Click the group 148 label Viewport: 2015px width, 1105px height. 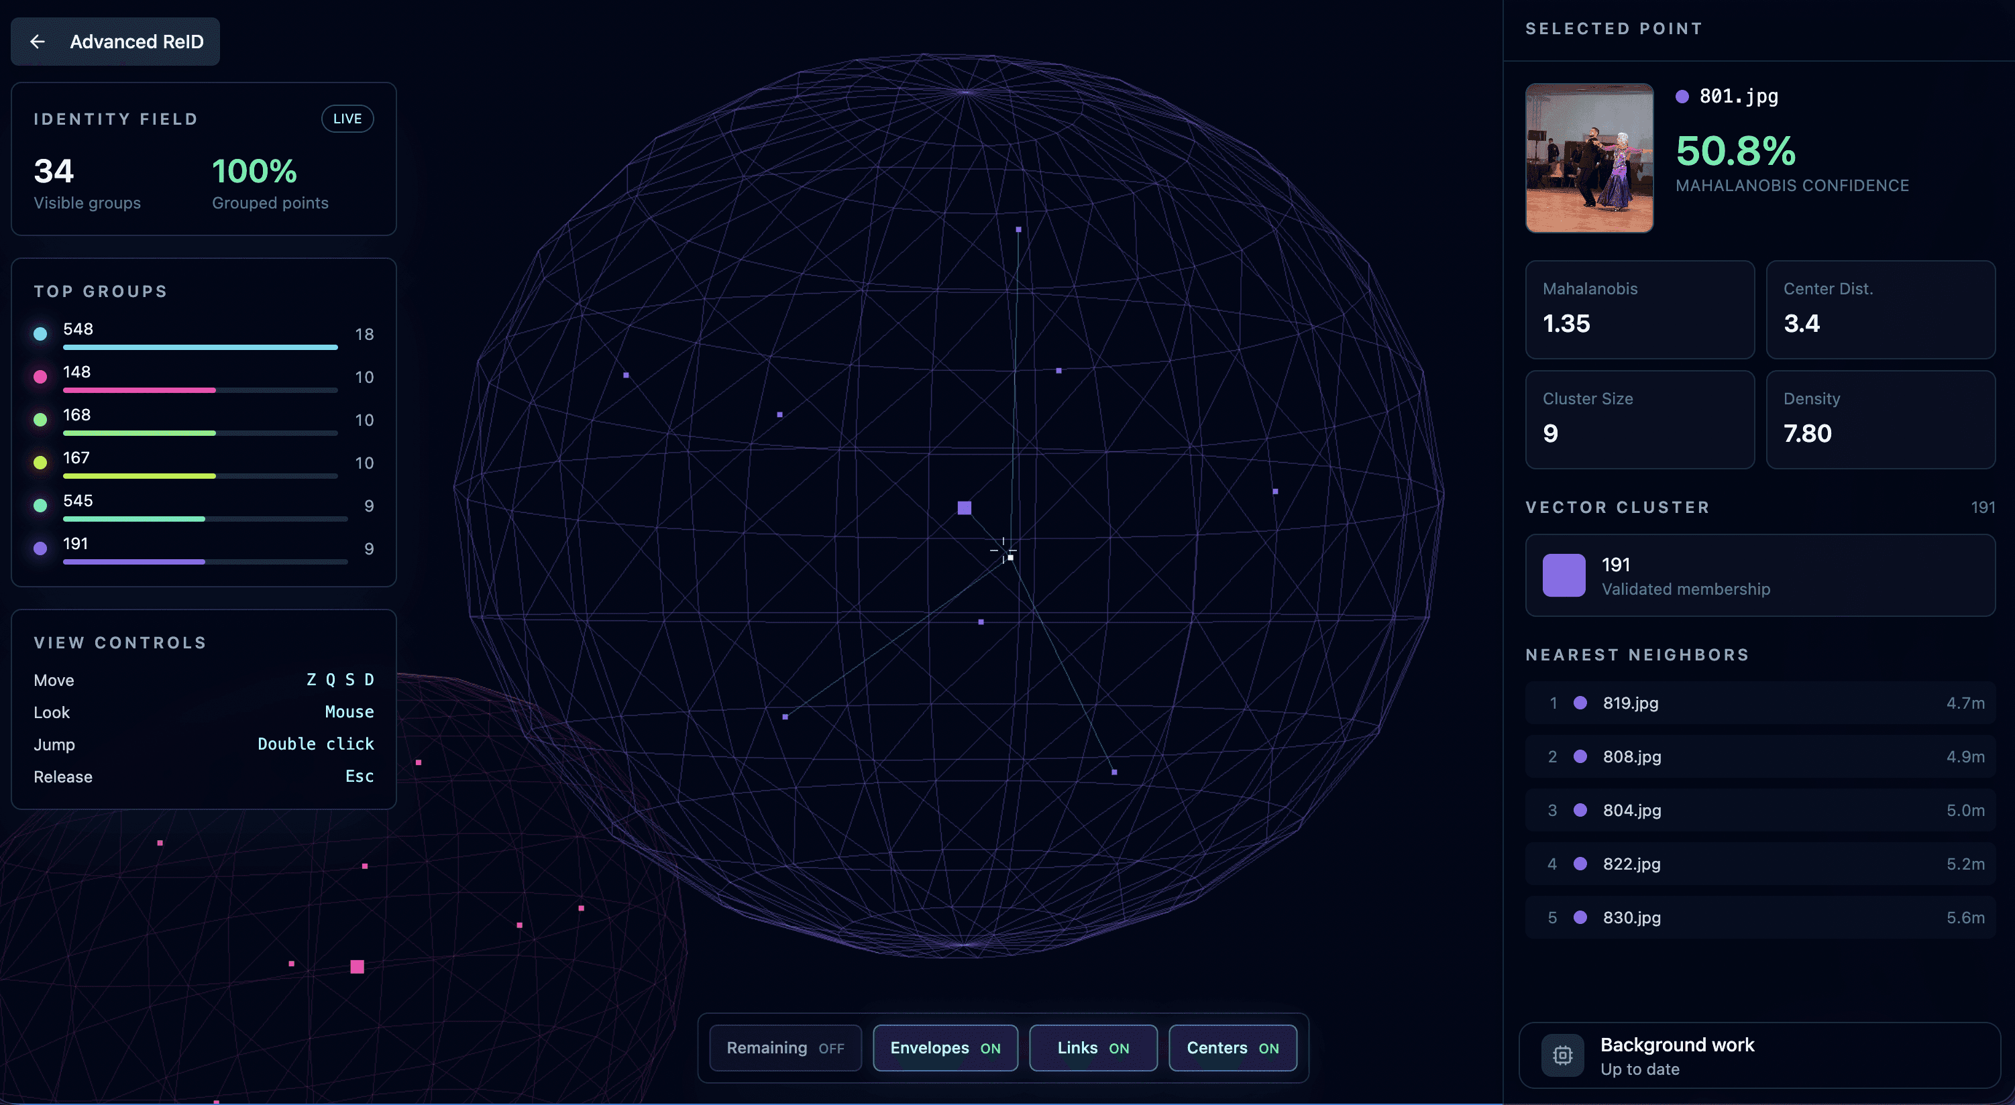click(x=76, y=372)
